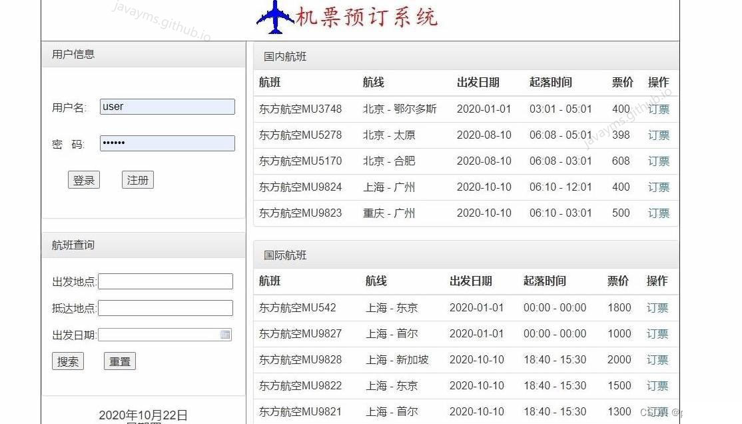The height and width of the screenshot is (424, 742).
Task: Click the 用户名 input field
Action: (x=167, y=107)
